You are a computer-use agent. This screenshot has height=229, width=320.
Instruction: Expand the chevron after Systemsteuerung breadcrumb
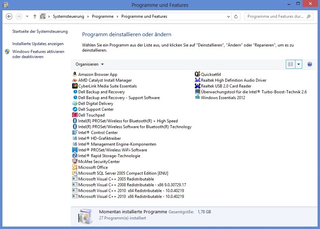pyautogui.click(x=88, y=16)
